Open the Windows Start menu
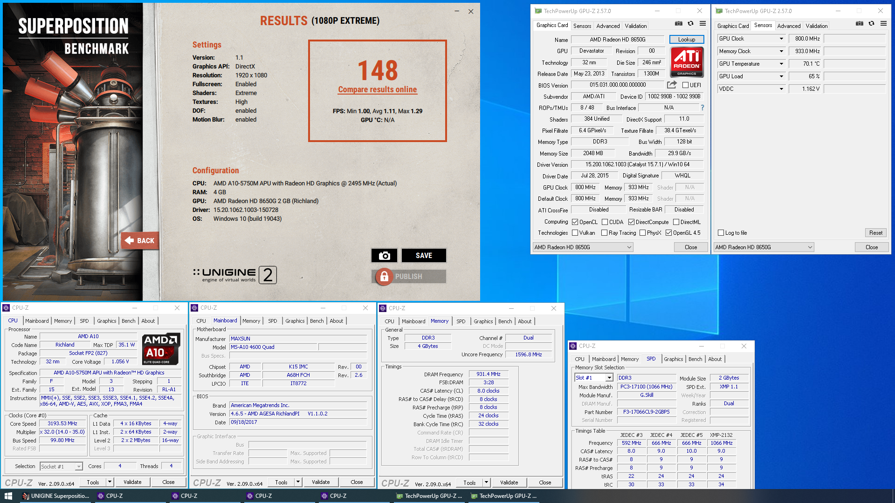This screenshot has width=895, height=503. pyautogui.click(x=8, y=496)
